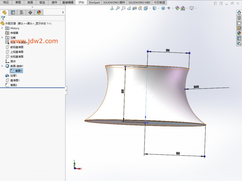
Task: Open the DimXpertManager crosshair tab
Action: (30, 12)
